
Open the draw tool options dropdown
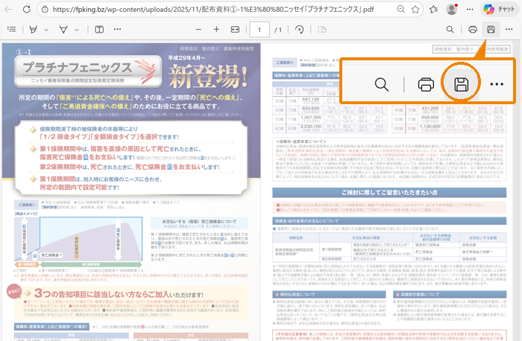pos(78,30)
